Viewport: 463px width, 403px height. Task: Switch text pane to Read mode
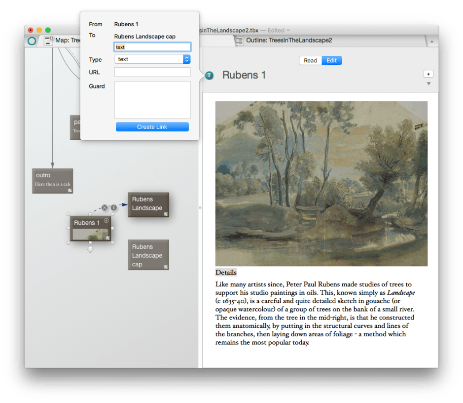310,60
